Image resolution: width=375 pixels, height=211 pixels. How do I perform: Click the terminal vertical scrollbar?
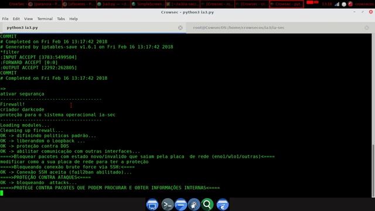[373, 171]
